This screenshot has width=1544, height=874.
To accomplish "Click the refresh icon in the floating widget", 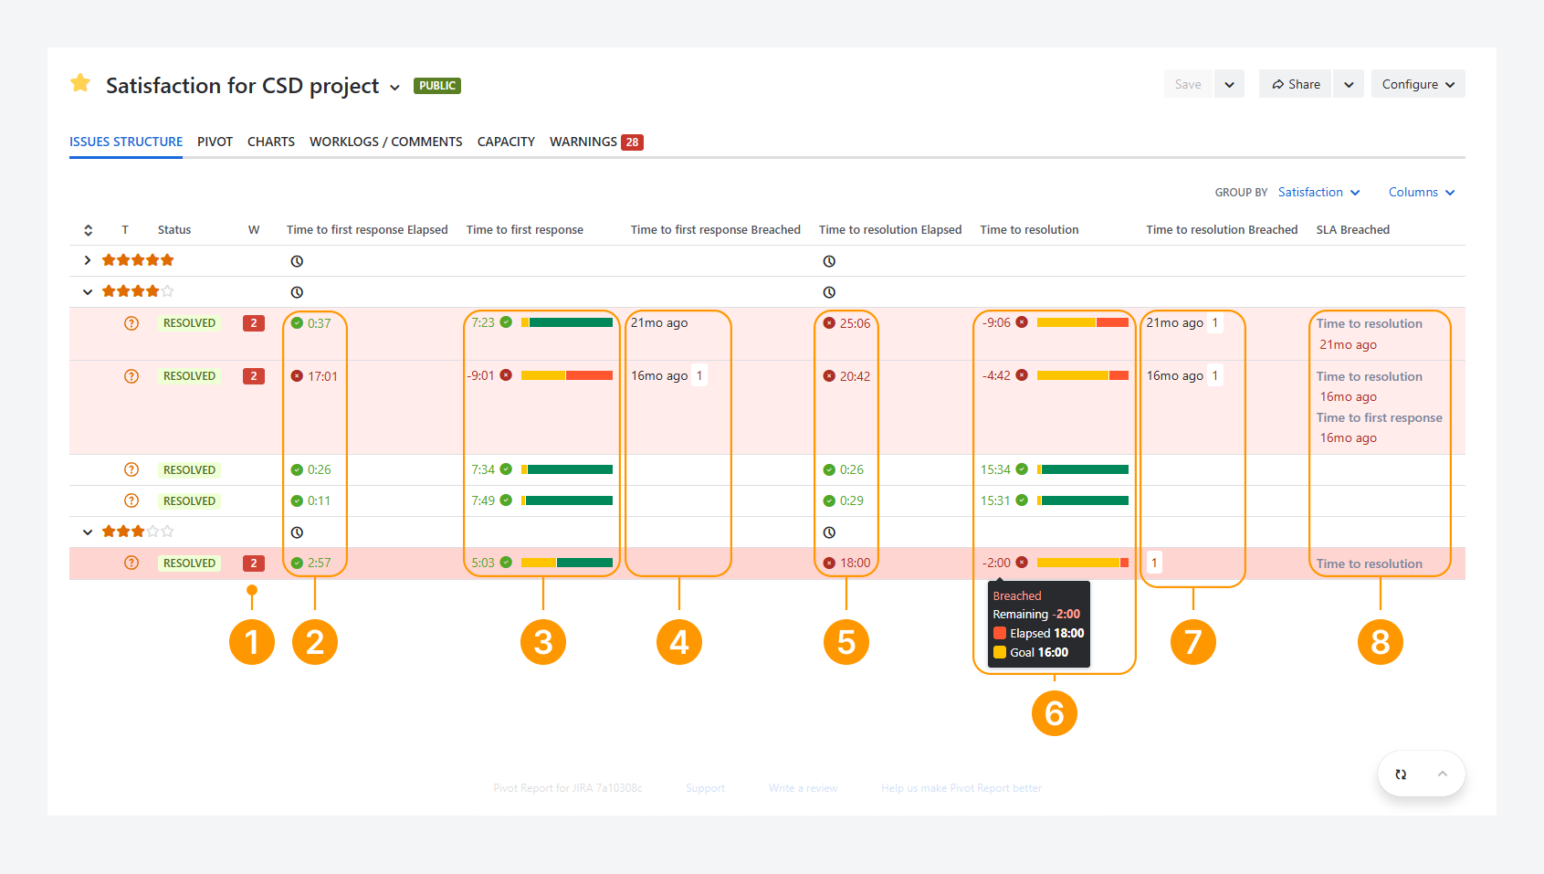I will [1401, 774].
